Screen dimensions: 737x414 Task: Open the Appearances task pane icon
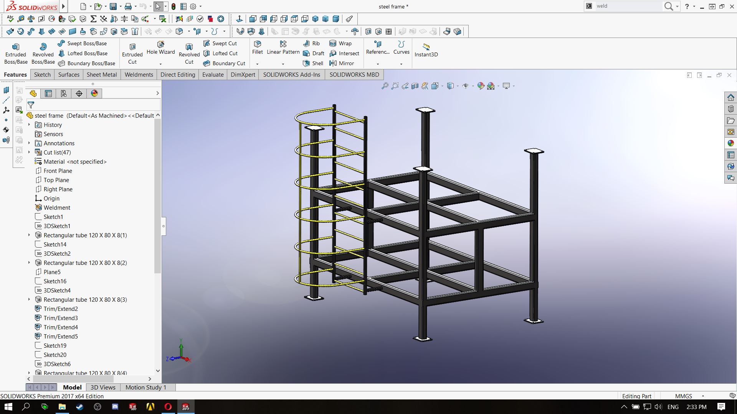point(730,143)
